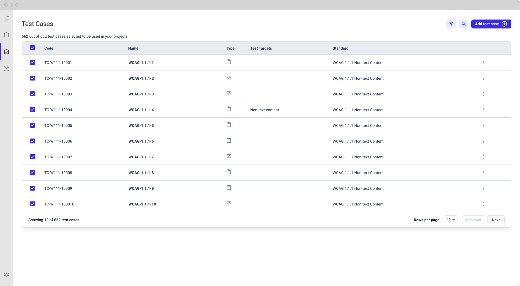
Task: Toggle the select-all checkbox in table header
Action: pyautogui.click(x=32, y=48)
